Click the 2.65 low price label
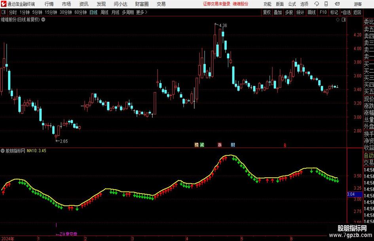Image resolution: width=374 pixels, height=241 pixels. (x=64, y=141)
